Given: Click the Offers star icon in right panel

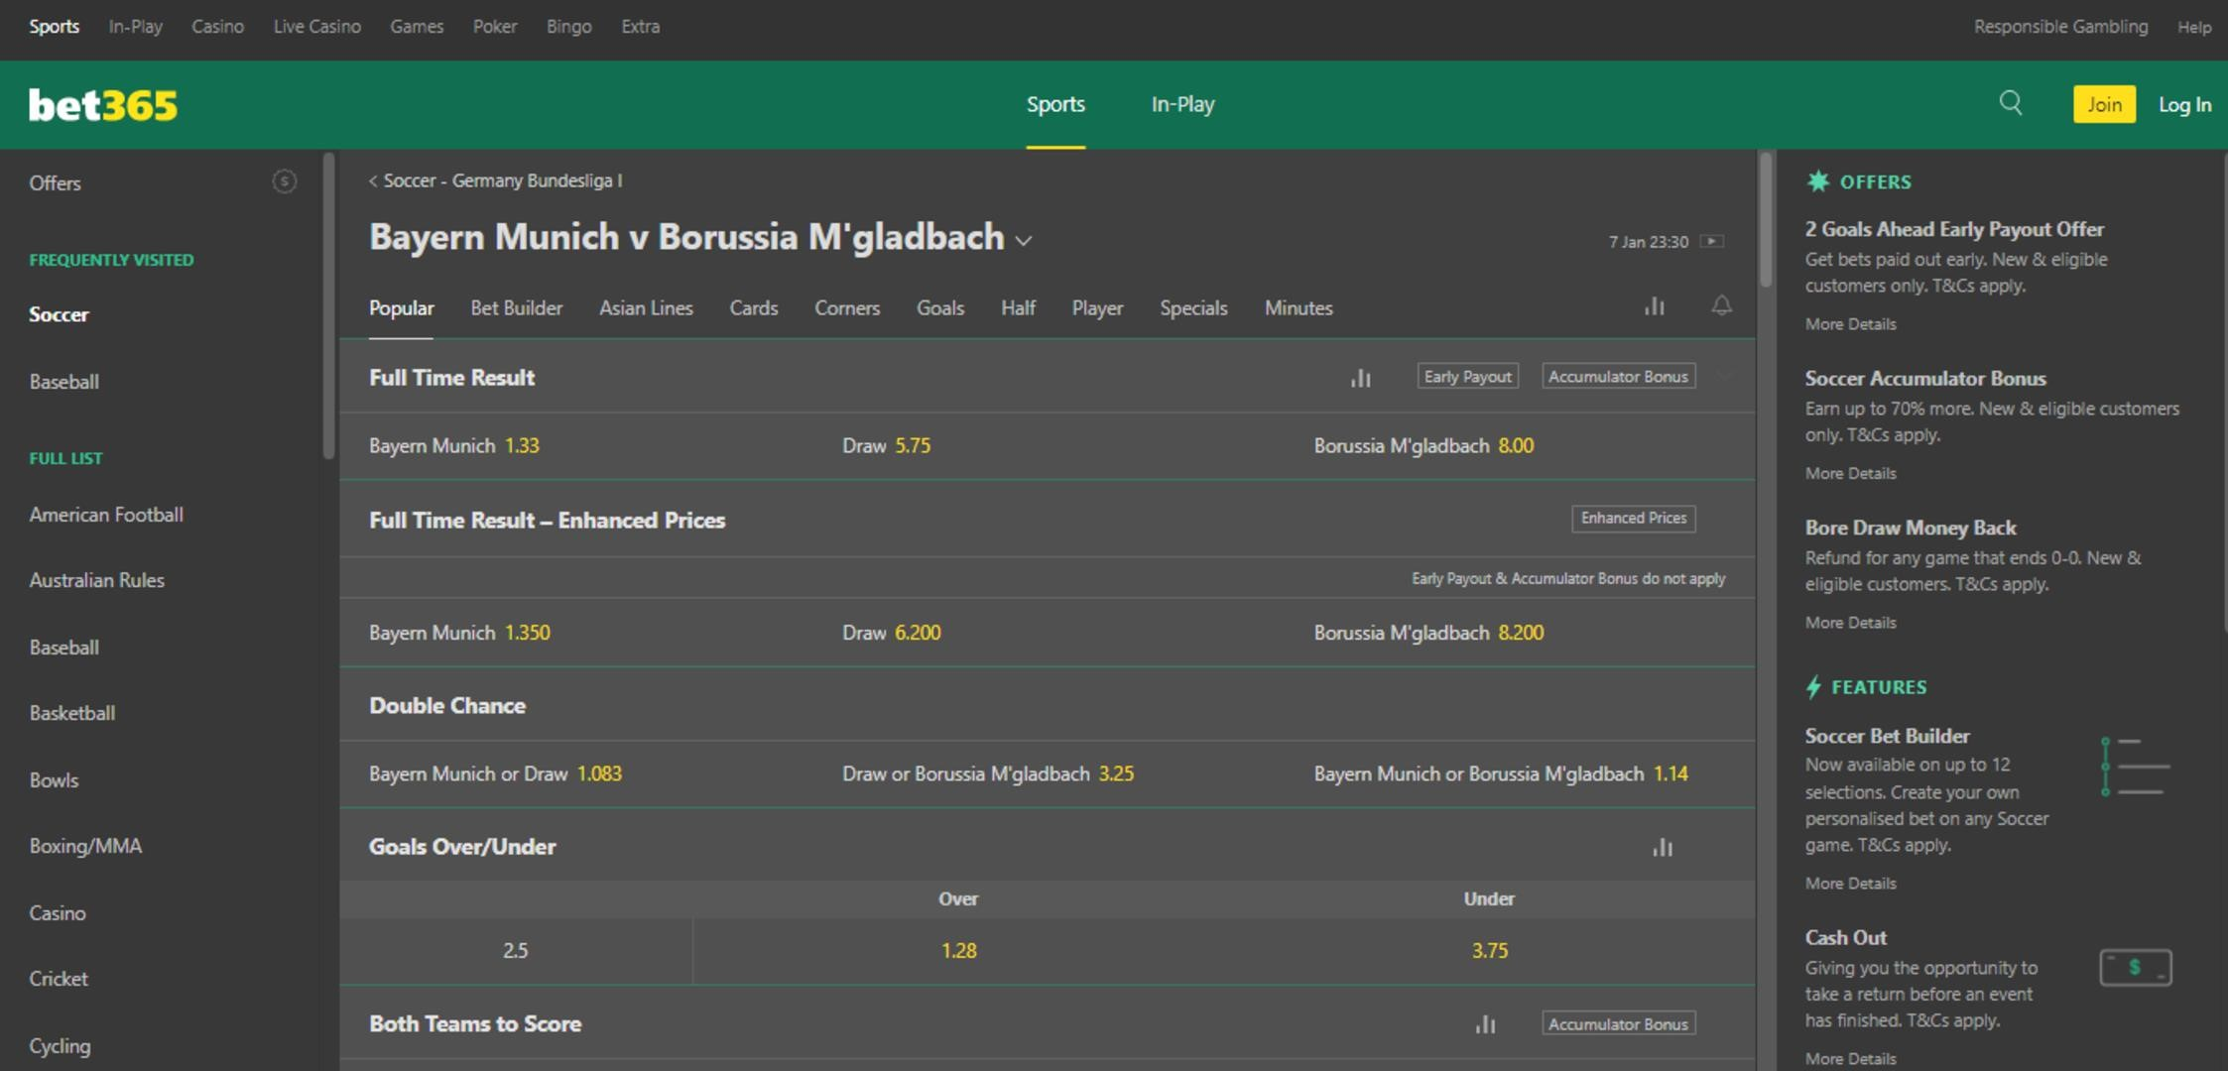Looking at the screenshot, I should (1817, 181).
